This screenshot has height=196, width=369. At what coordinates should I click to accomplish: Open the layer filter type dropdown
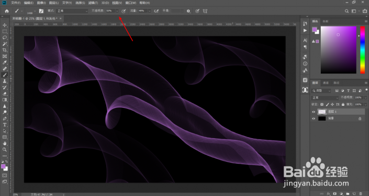[321, 91]
